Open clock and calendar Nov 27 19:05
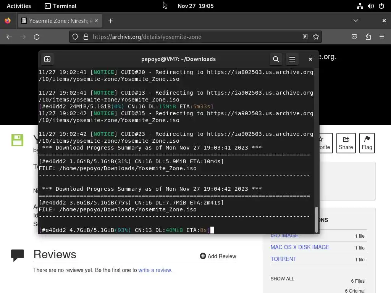391x293 pixels. [x=195, y=6]
